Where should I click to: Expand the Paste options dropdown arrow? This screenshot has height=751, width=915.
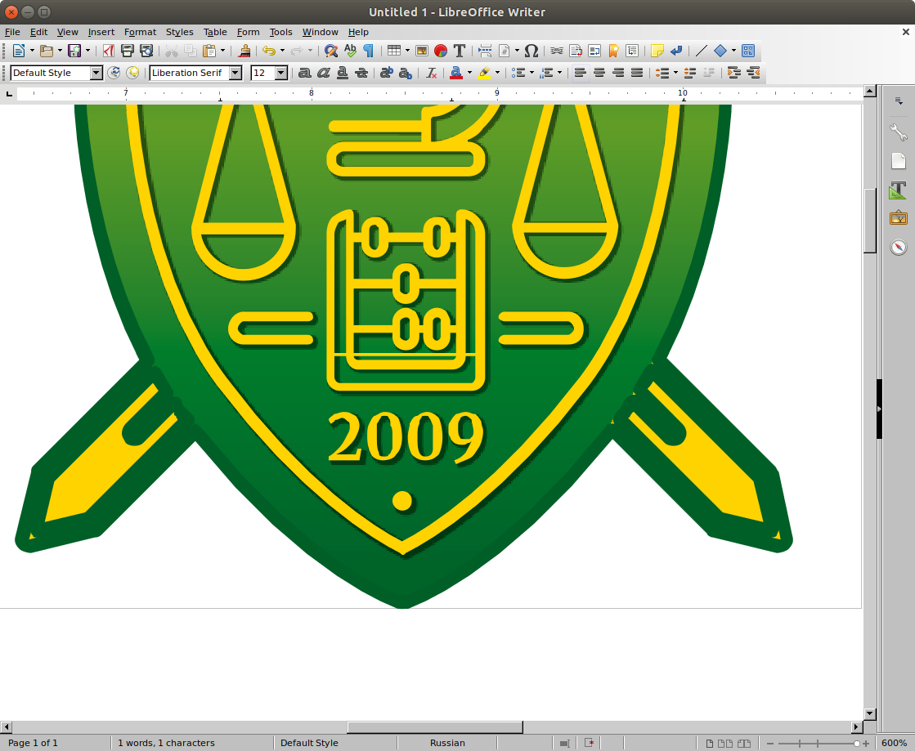pos(223,51)
